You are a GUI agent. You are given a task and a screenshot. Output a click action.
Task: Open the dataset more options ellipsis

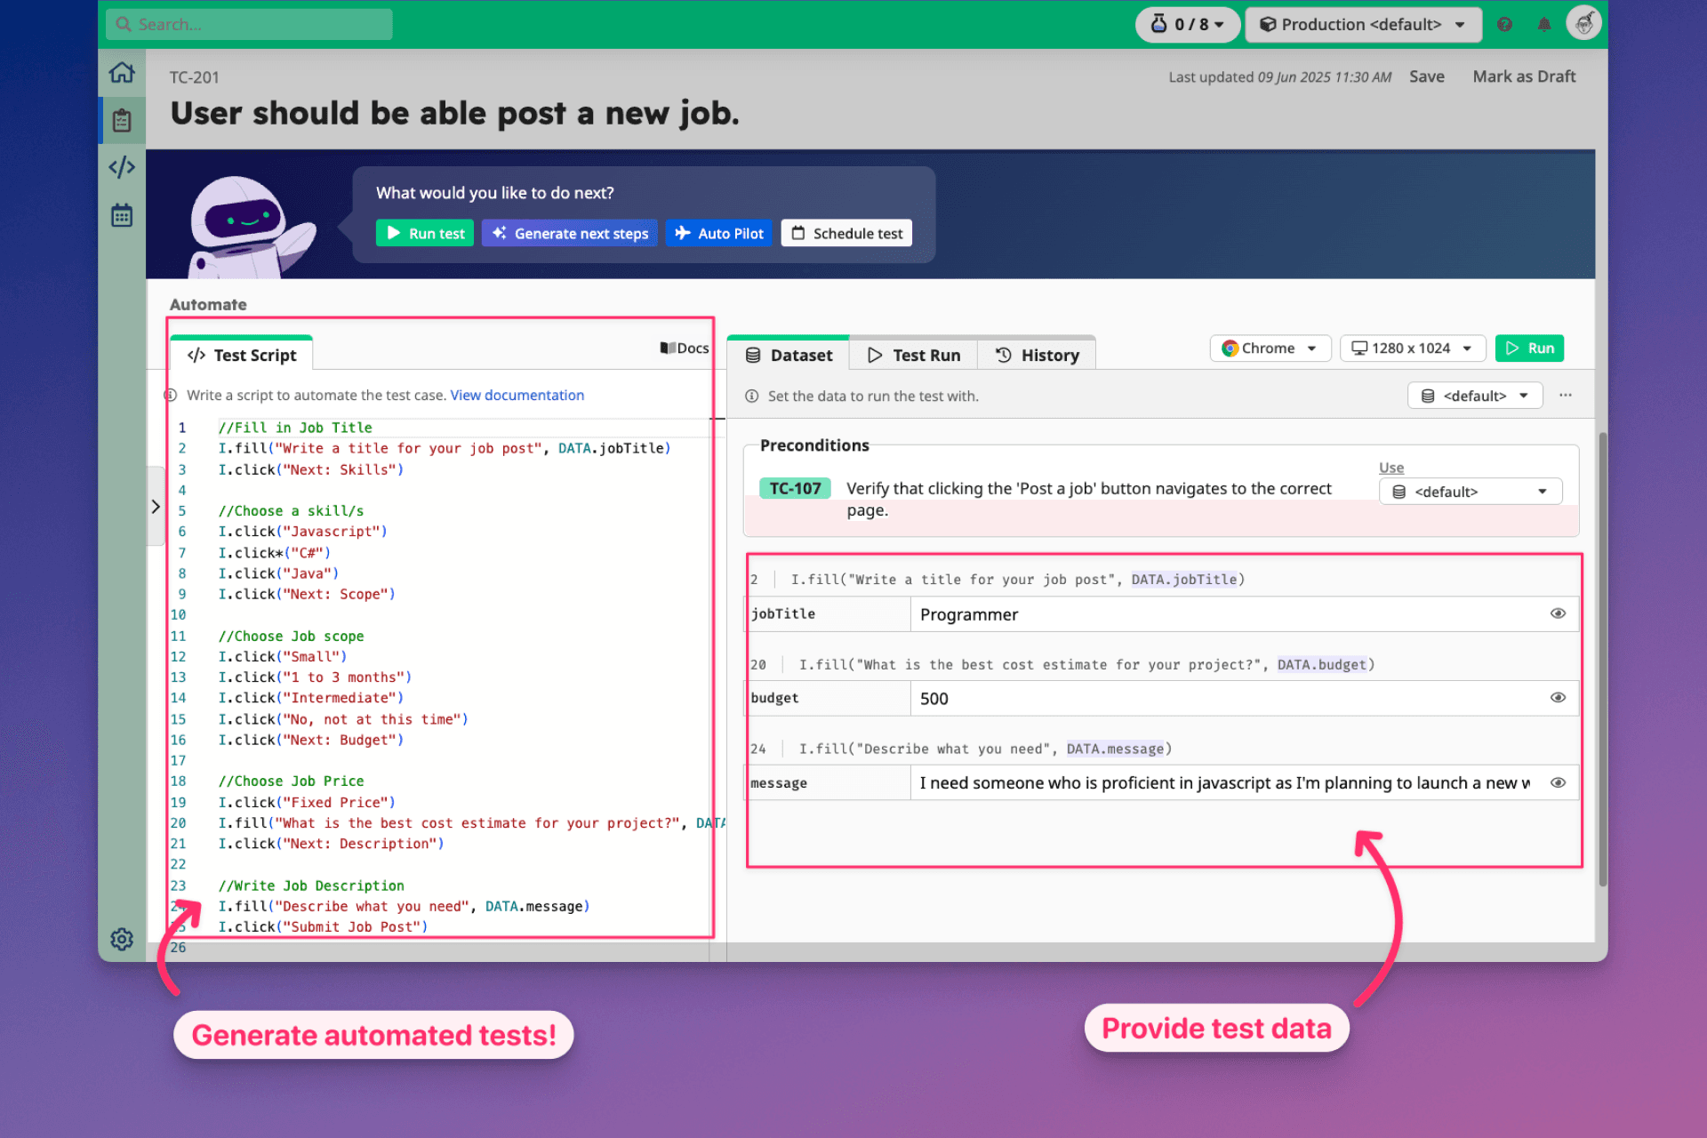point(1566,395)
